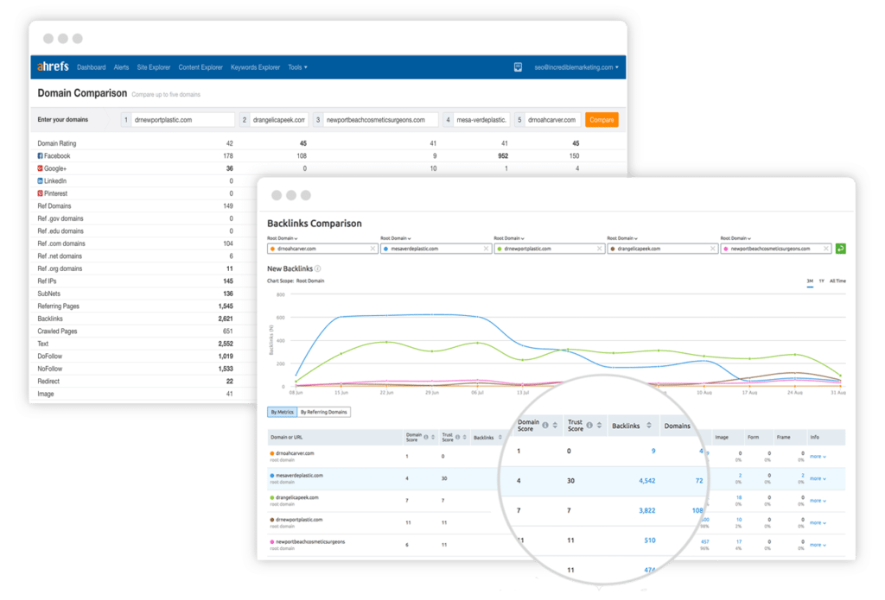Click the info icon beside magnified Domain Score
This screenshot has width=885, height=600.
point(545,426)
